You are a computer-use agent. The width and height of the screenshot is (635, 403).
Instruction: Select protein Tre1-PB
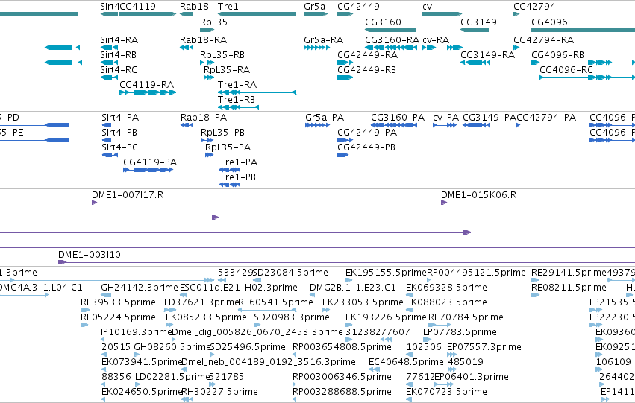click(x=230, y=185)
